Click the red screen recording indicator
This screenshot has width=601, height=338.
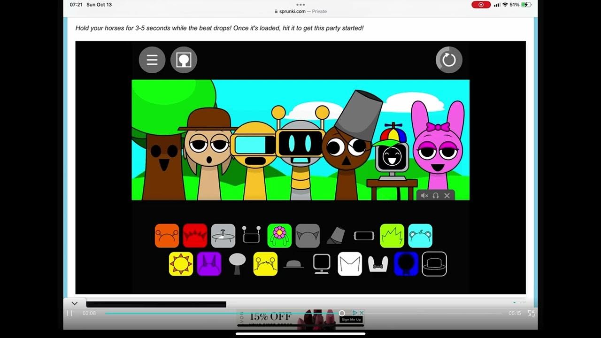(481, 5)
